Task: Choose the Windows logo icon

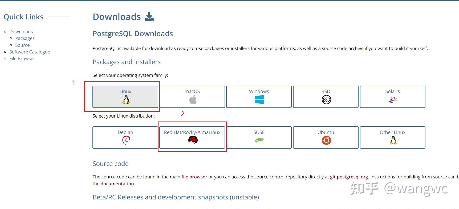Action: pos(259,100)
